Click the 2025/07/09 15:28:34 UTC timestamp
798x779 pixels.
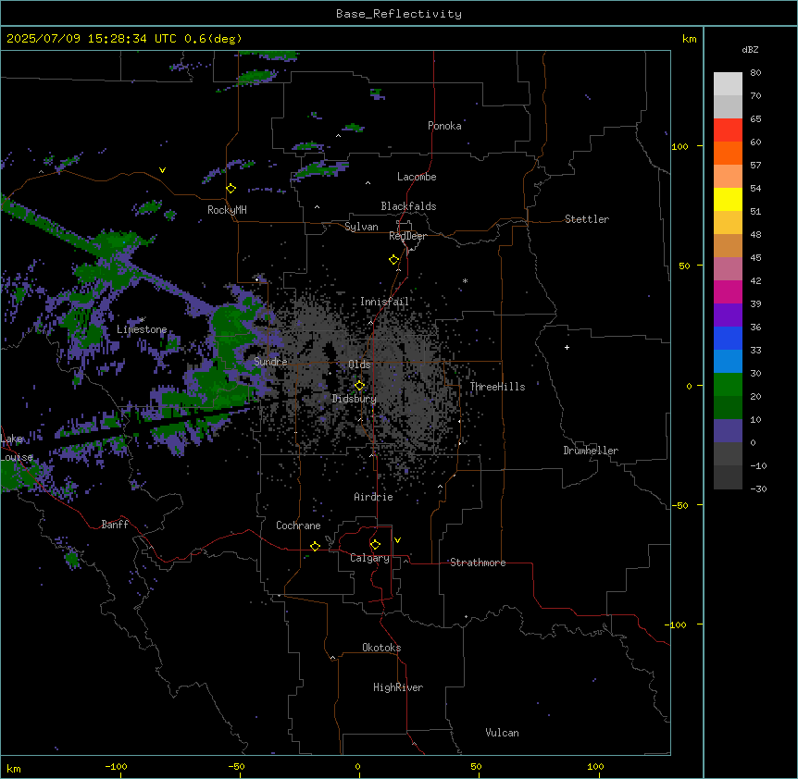point(92,39)
